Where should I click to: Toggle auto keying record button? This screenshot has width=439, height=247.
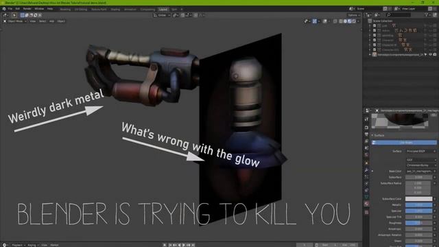click(x=165, y=245)
